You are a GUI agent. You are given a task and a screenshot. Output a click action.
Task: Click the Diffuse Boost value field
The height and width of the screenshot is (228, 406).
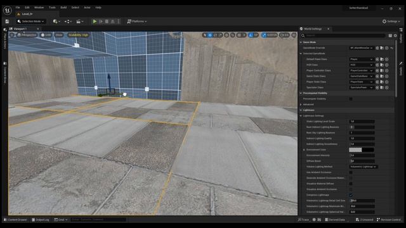click(x=362, y=161)
